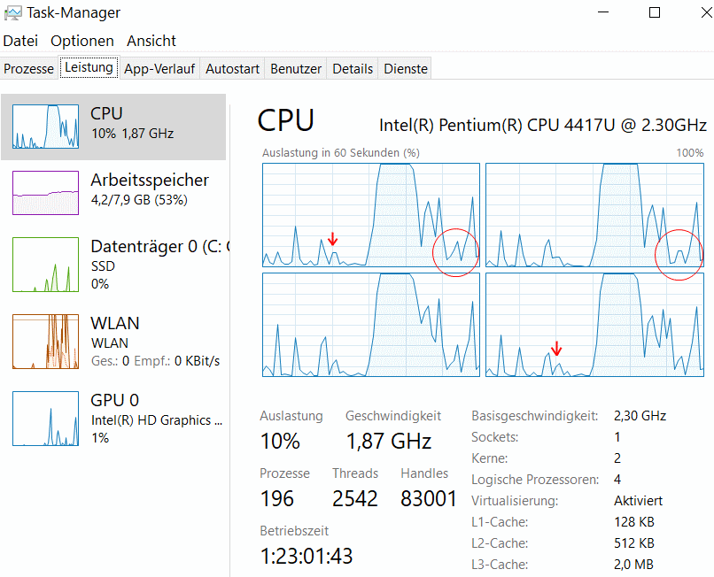Open the Datei menu
Viewport: 714px width, 577px height.
point(20,41)
